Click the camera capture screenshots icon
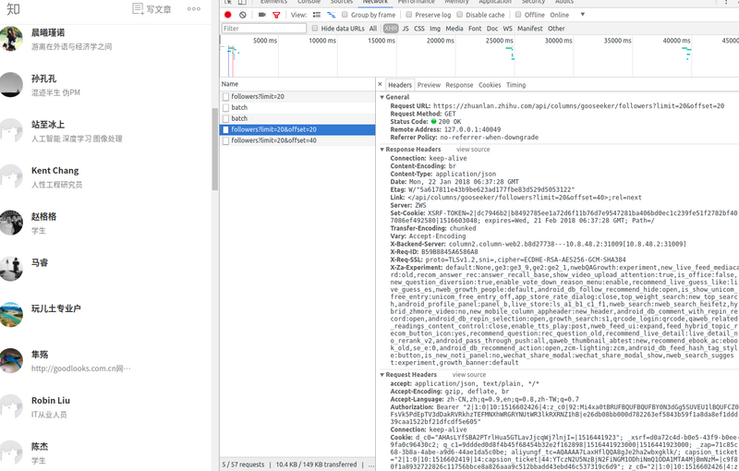The width and height of the screenshot is (739, 471). point(262,15)
